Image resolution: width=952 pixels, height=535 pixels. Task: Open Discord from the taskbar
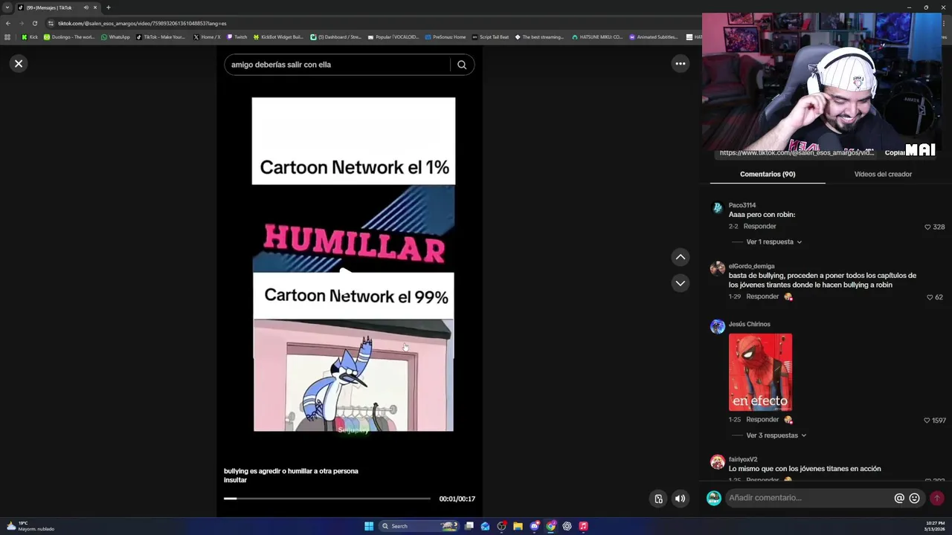click(x=534, y=526)
